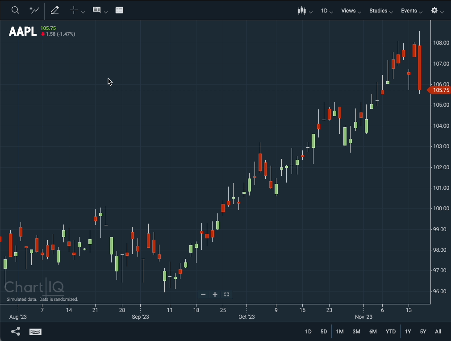Set range to 5Y
Screen dimensions: 451x341
[x=423, y=332]
